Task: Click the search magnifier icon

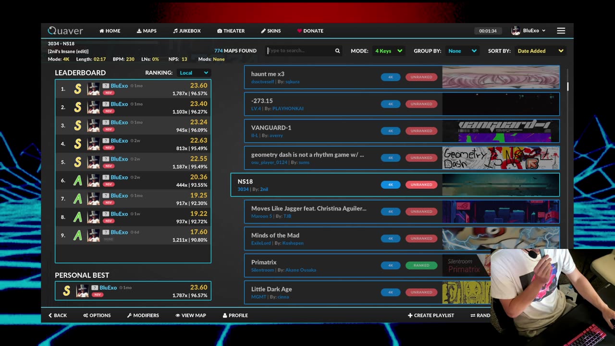Action: (337, 50)
